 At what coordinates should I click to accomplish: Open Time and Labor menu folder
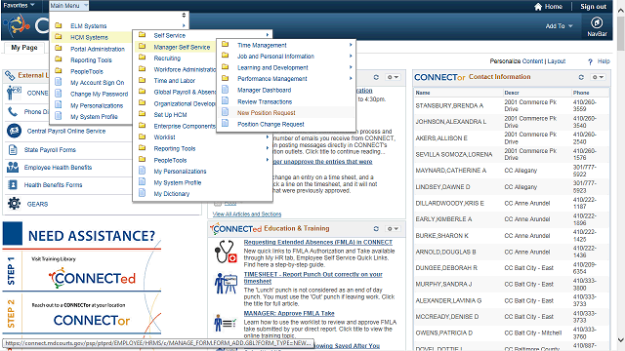point(174,80)
